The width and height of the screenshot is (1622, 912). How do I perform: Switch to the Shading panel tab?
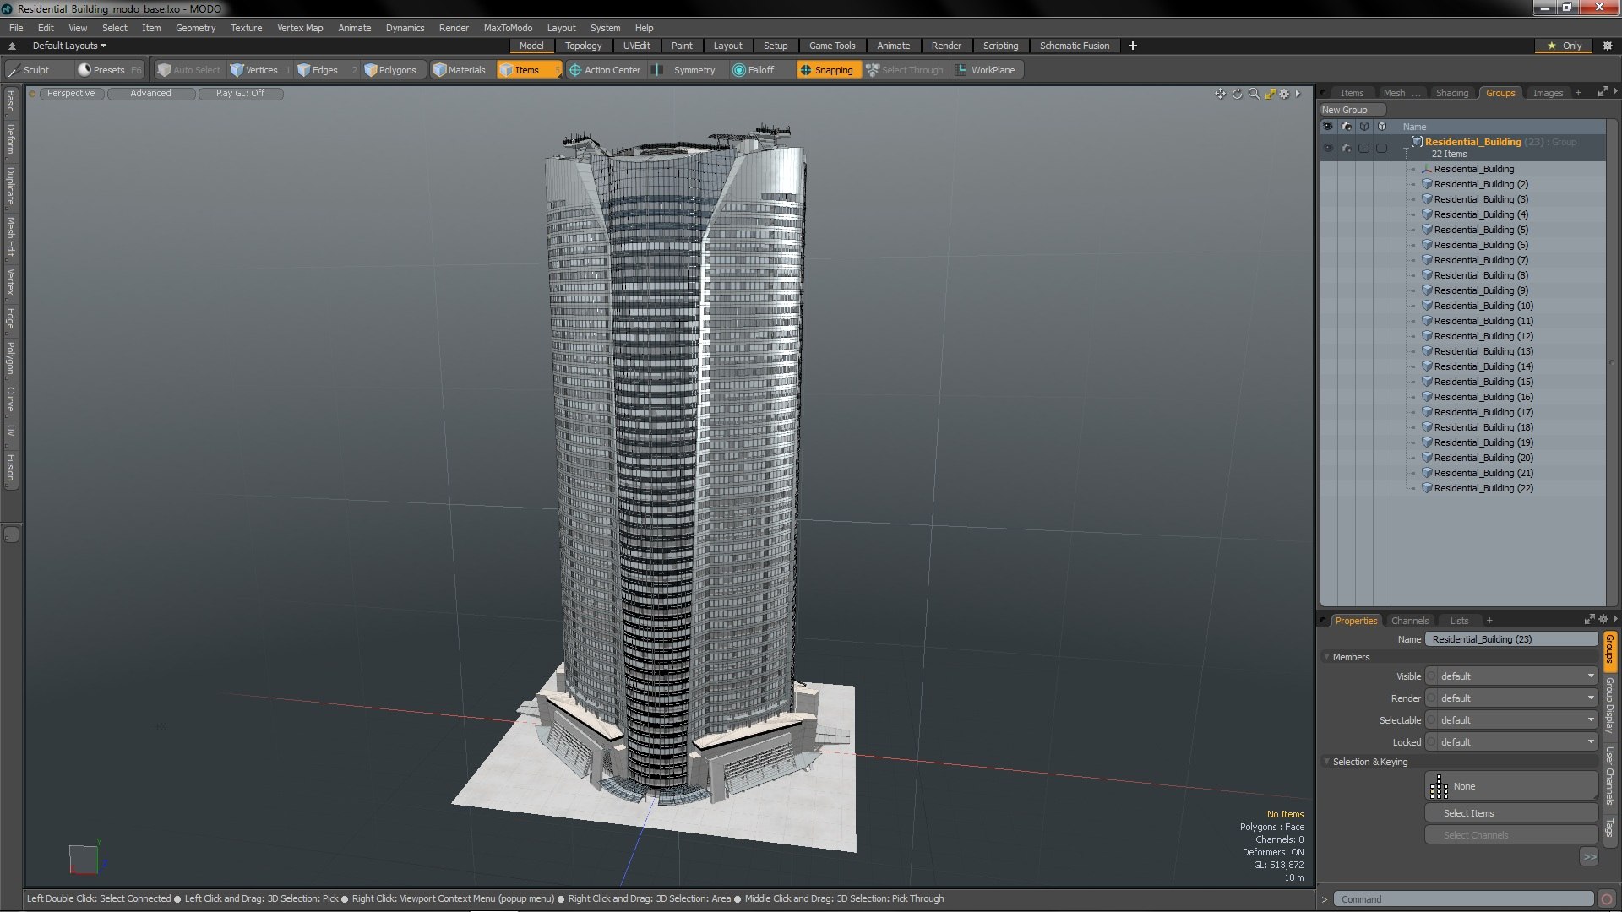1451,93
